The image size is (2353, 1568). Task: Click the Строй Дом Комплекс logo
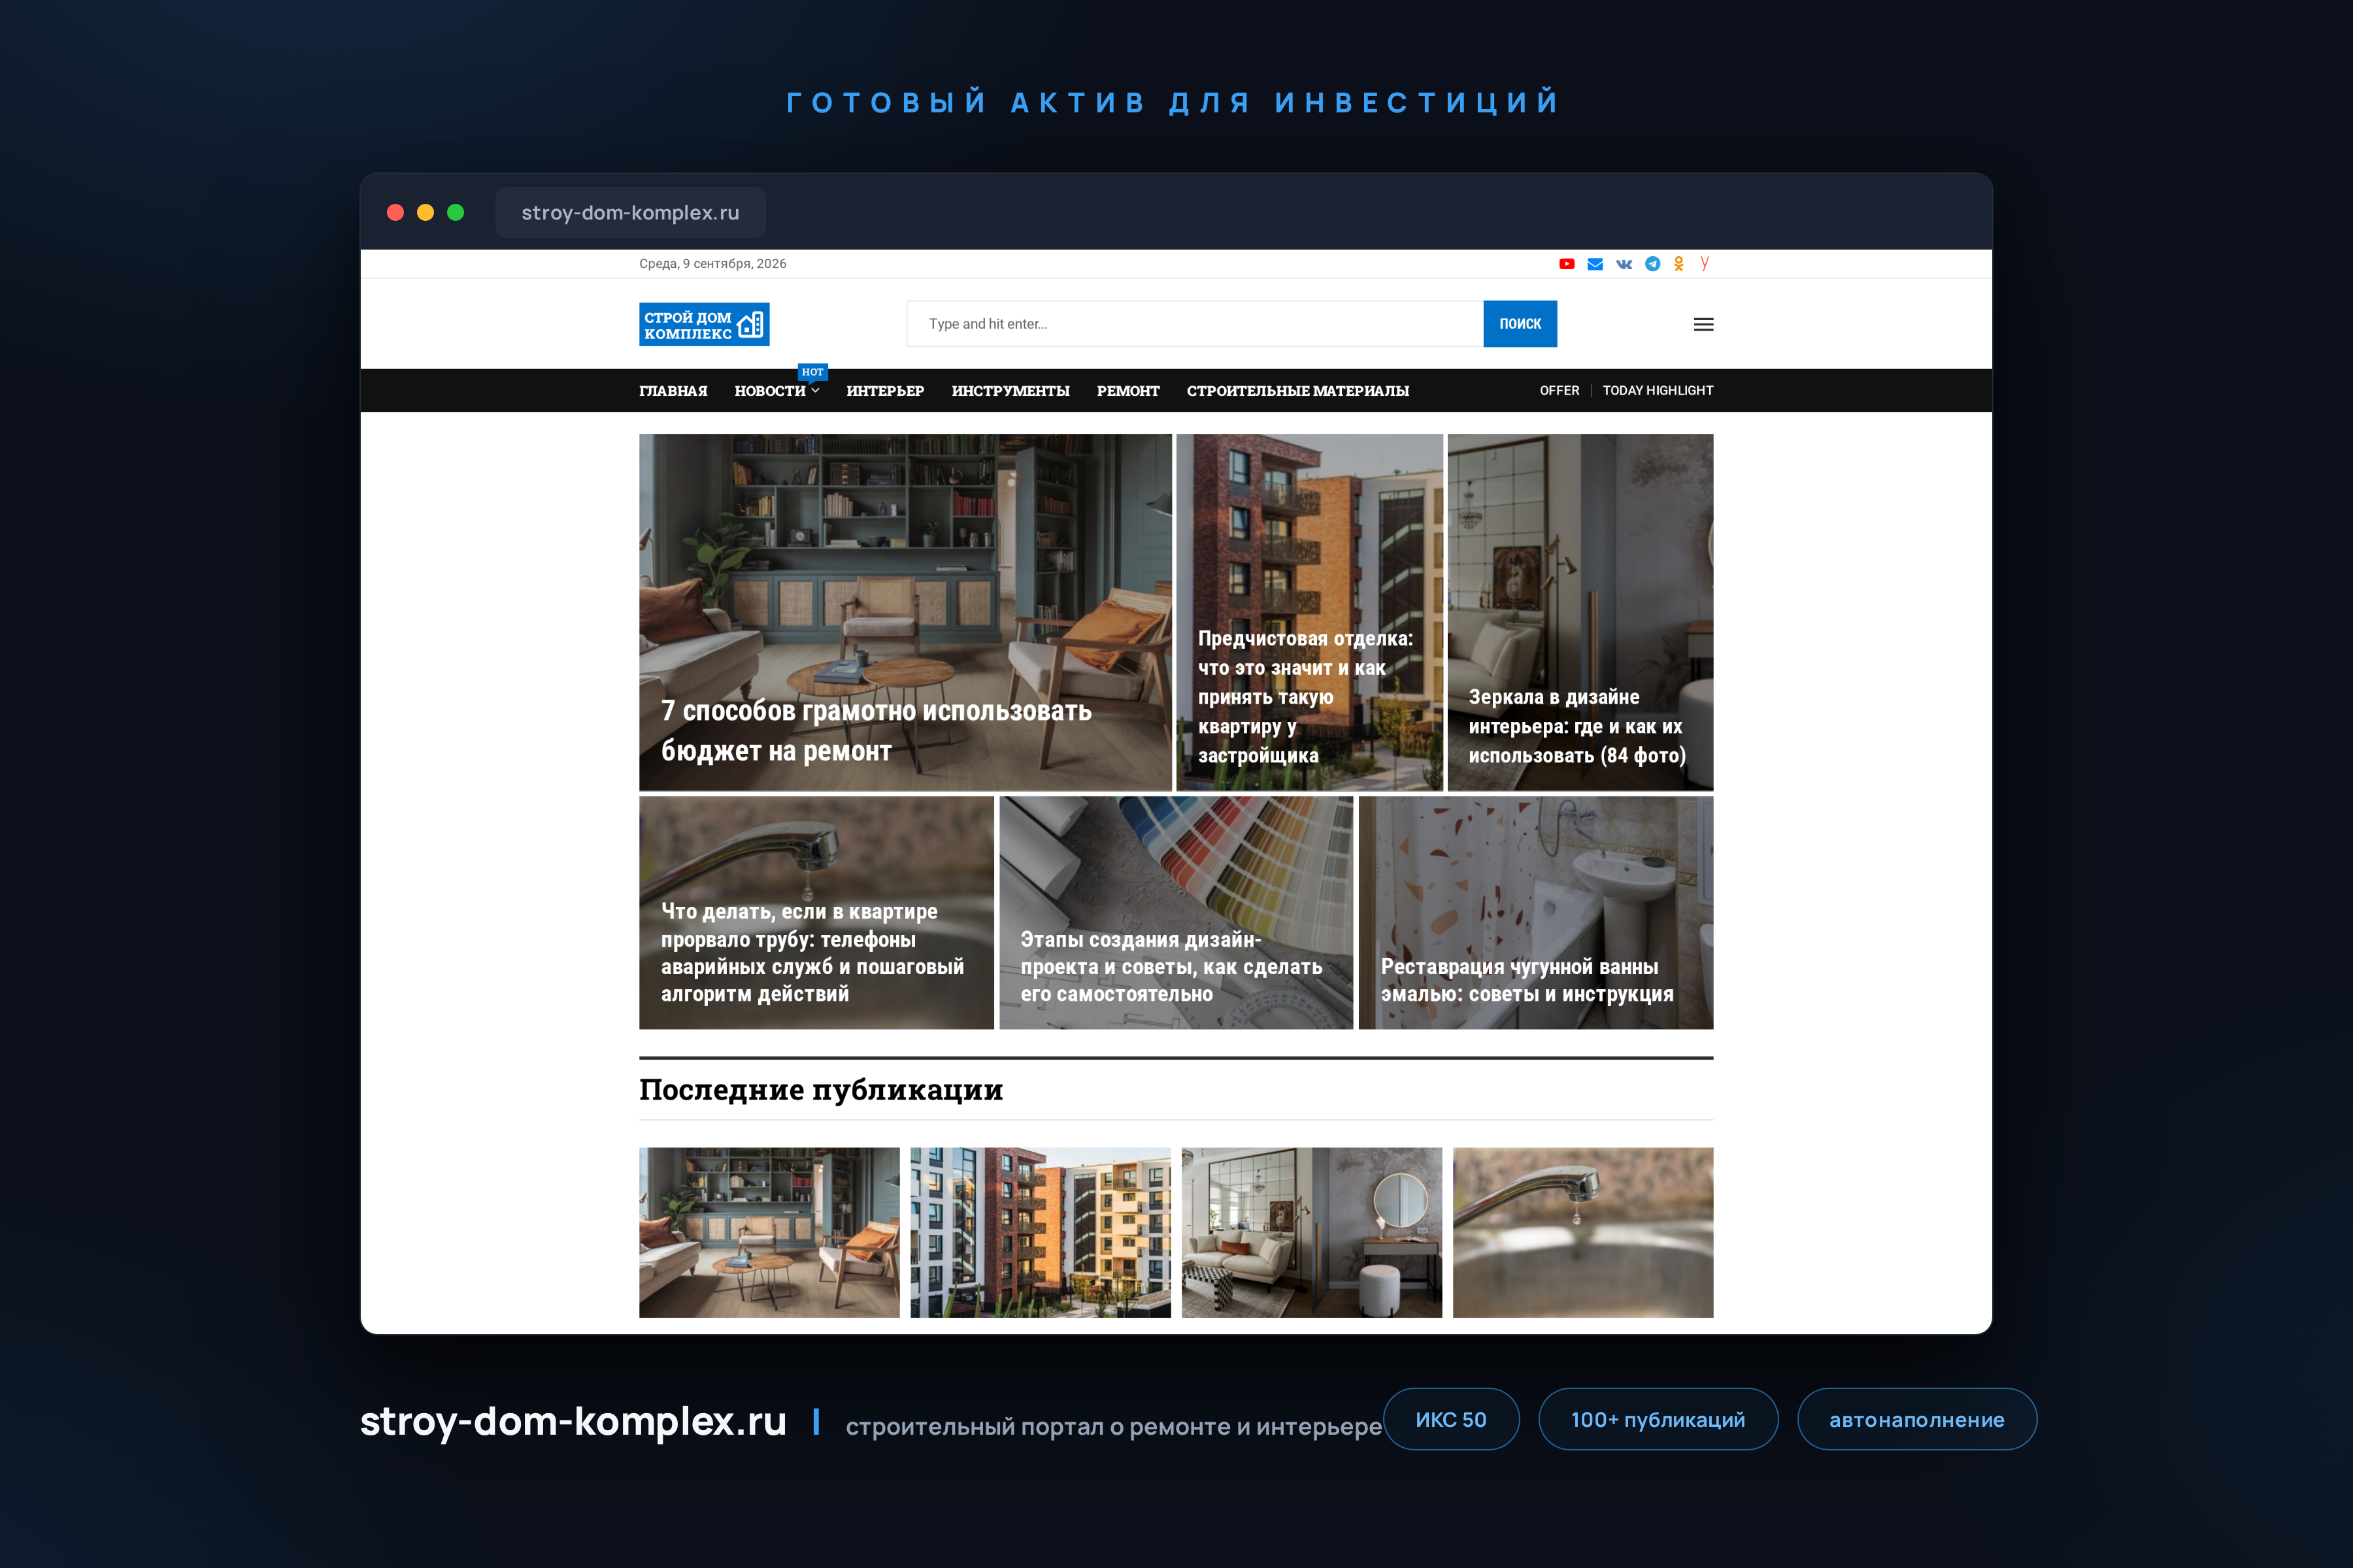705,324
